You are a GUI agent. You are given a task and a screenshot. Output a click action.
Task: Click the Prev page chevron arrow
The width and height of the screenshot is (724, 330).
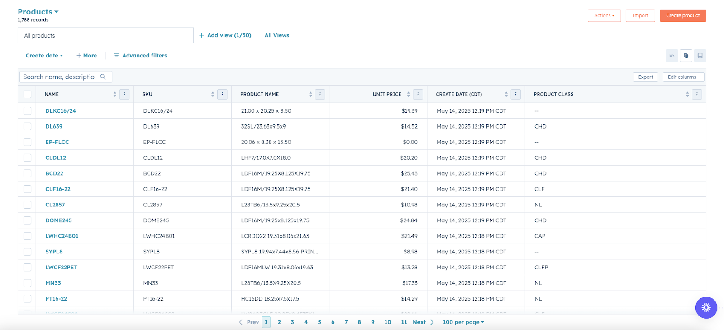click(241, 322)
